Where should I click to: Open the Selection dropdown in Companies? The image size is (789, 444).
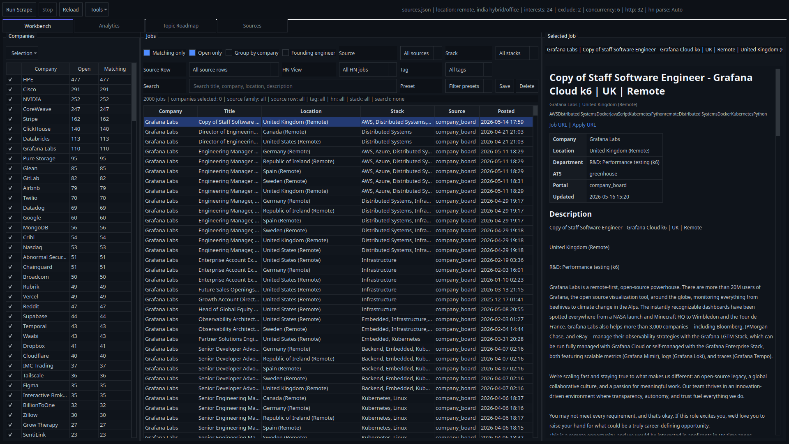point(22,53)
